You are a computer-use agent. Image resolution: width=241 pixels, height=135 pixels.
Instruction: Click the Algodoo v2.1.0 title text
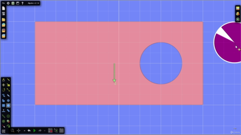coord(34,3)
